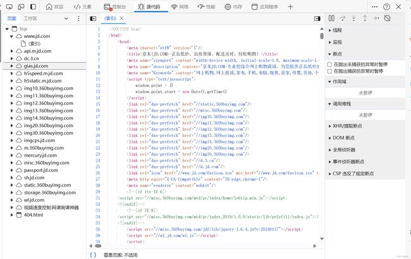Toggle the deactivate breakpoints icon
411x259 pixels.
click(x=388, y=18)
